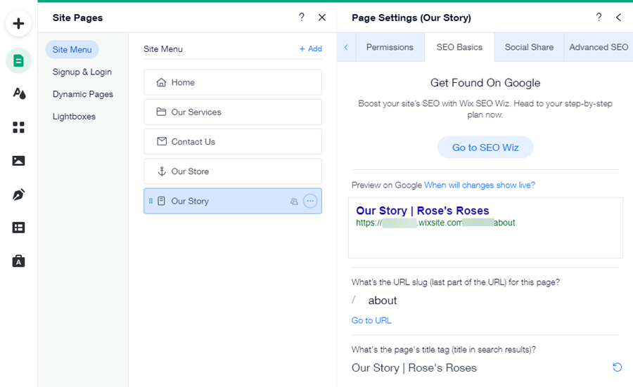Open the Media image icon
Screen dimensions: 633x387
tap(19, 161)
